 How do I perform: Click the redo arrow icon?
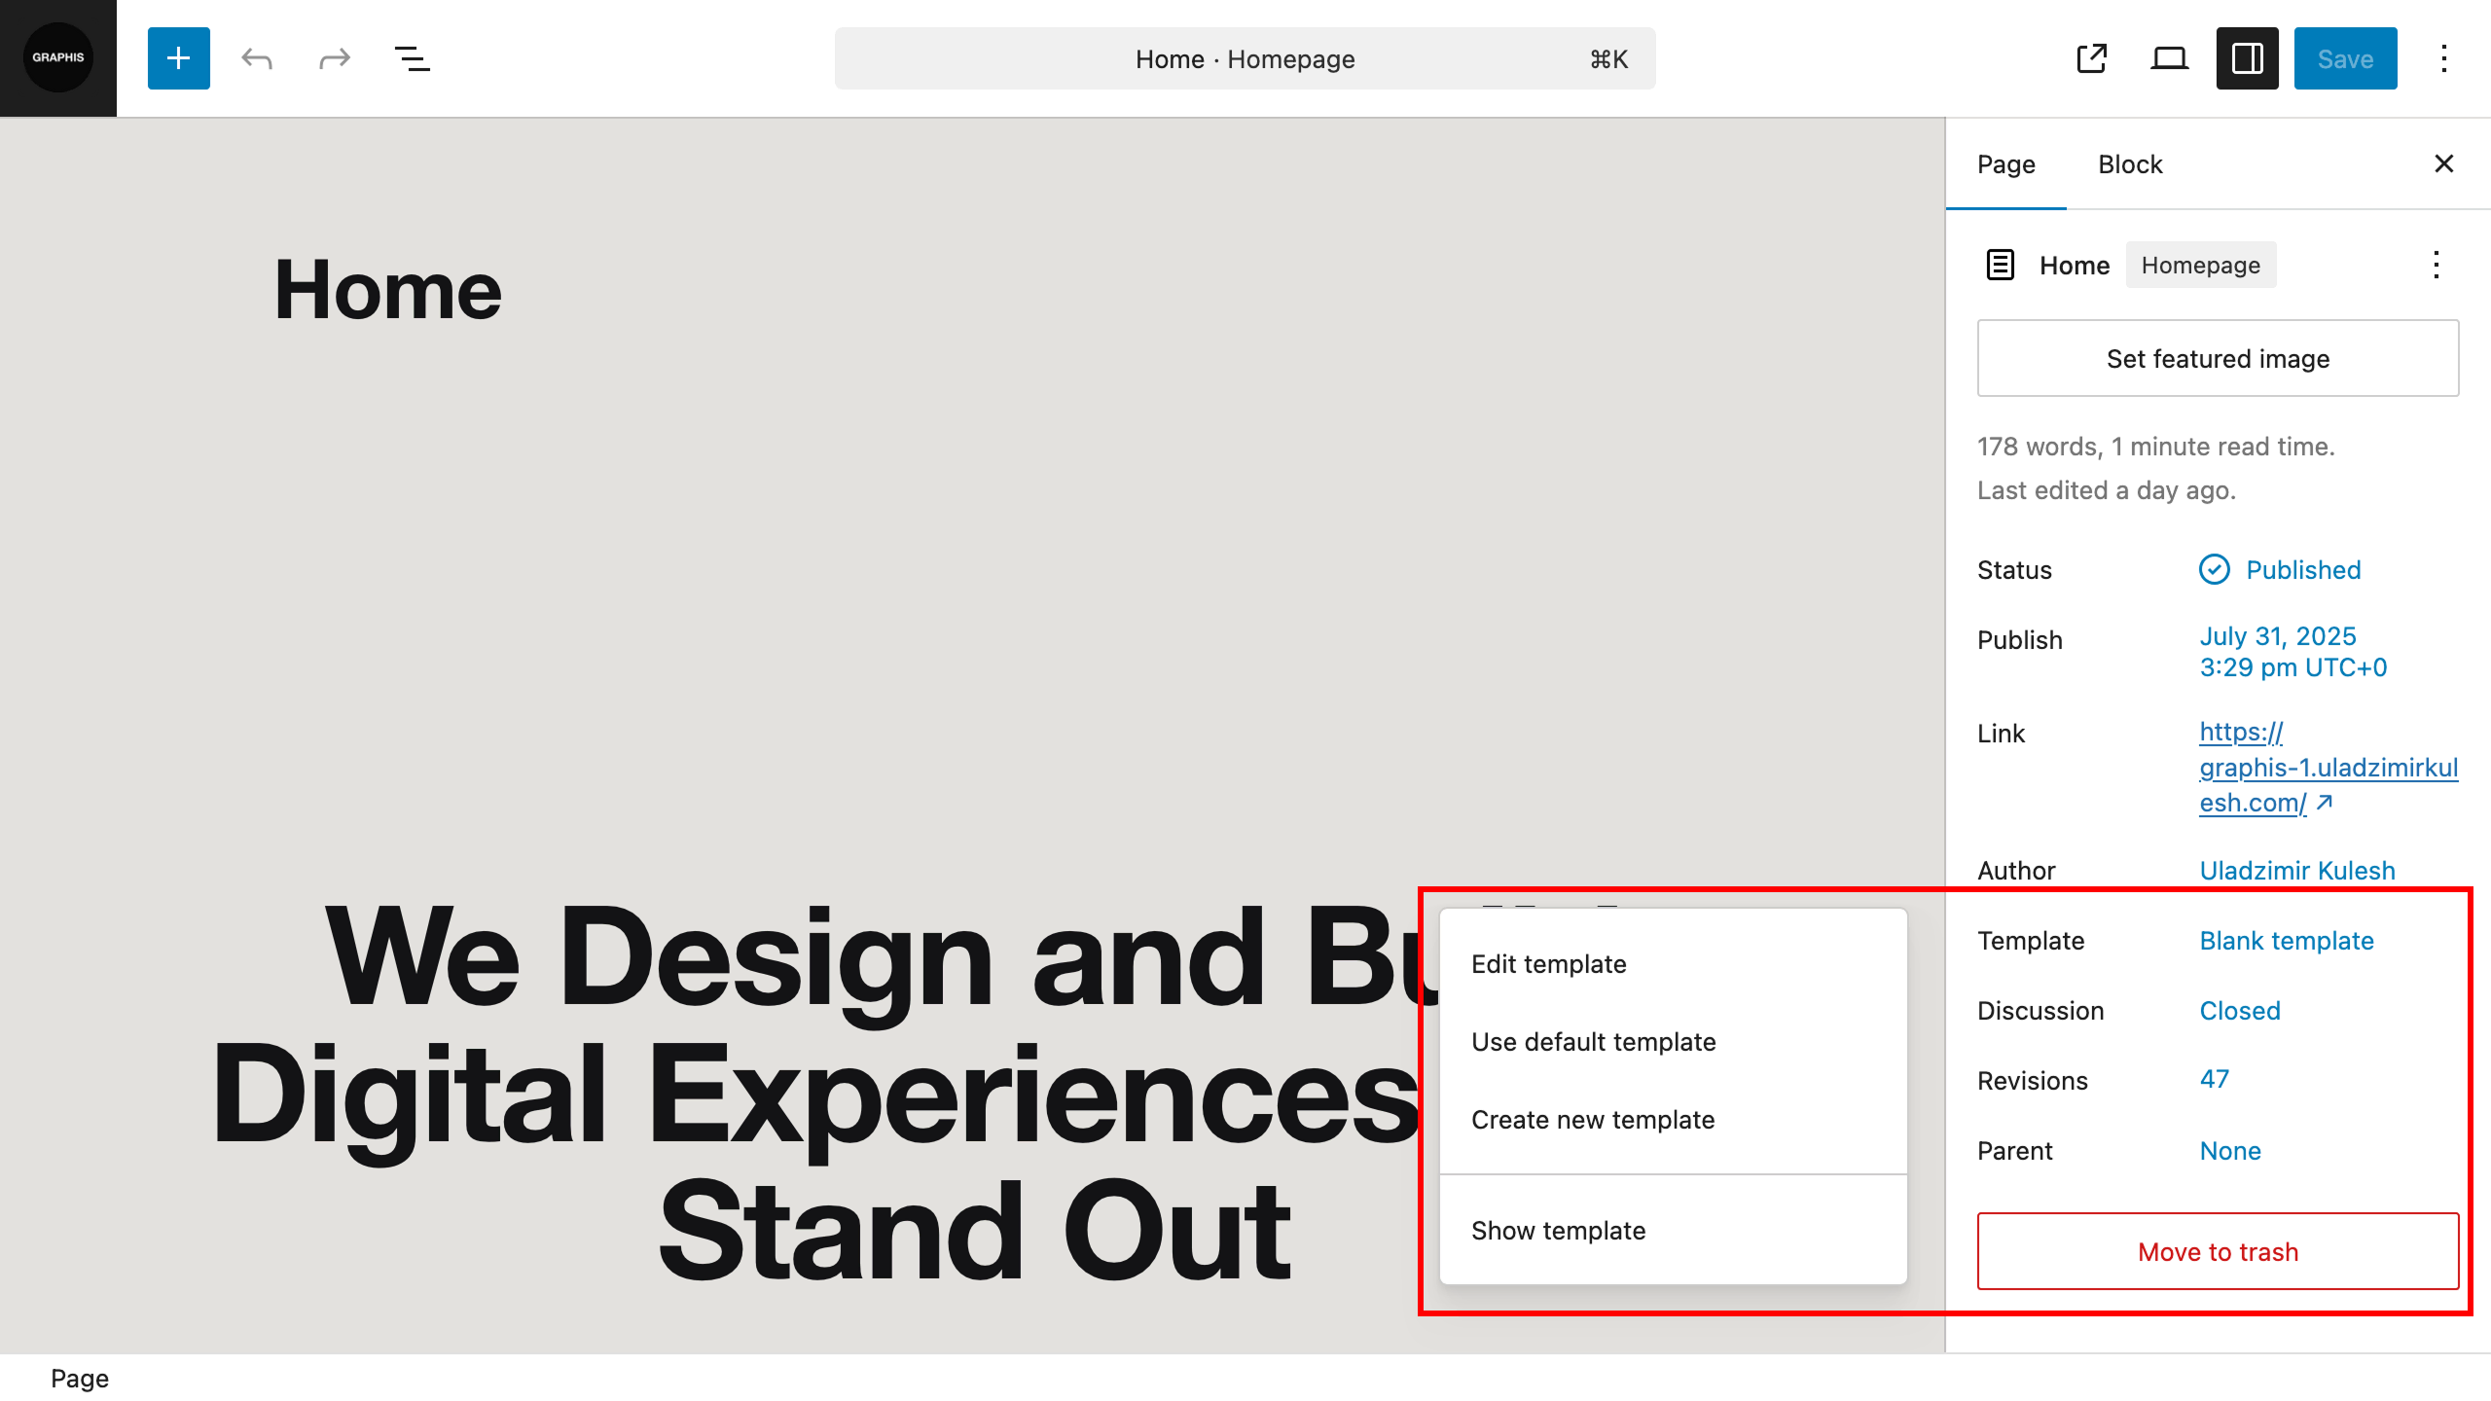click(x=334, y=58)
